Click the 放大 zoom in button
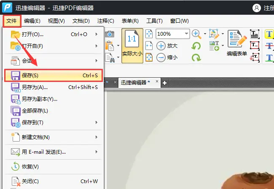 tap(167, 46)
